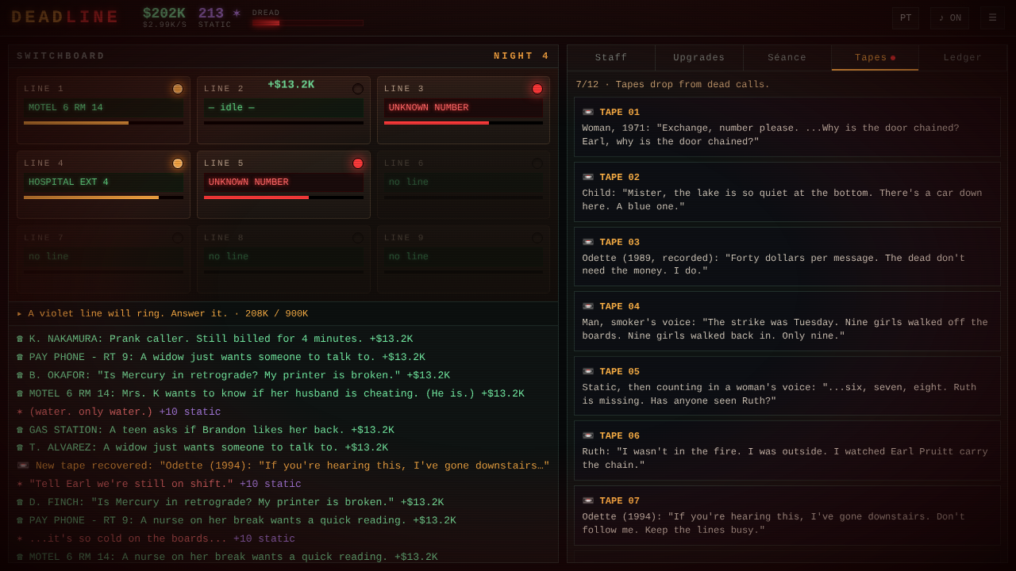Answer the Line 3 UNKNOWN NUMBER call
Image resolution: width=1016 pixels, height=571 pixels.
tap(464, 110)
